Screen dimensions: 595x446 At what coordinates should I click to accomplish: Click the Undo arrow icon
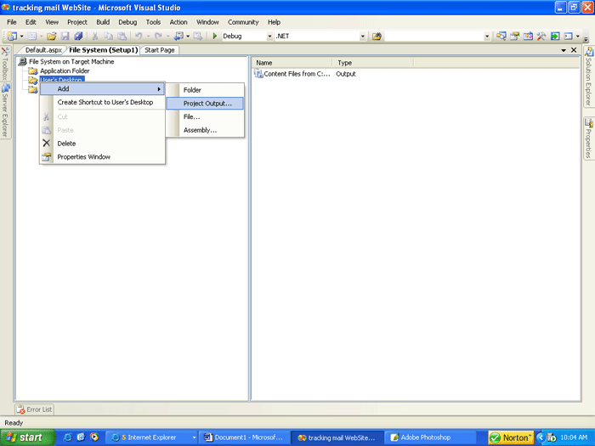pos(139,36)
